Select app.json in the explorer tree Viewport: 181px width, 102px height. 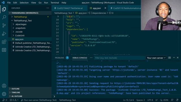click(x=30, y=39)
